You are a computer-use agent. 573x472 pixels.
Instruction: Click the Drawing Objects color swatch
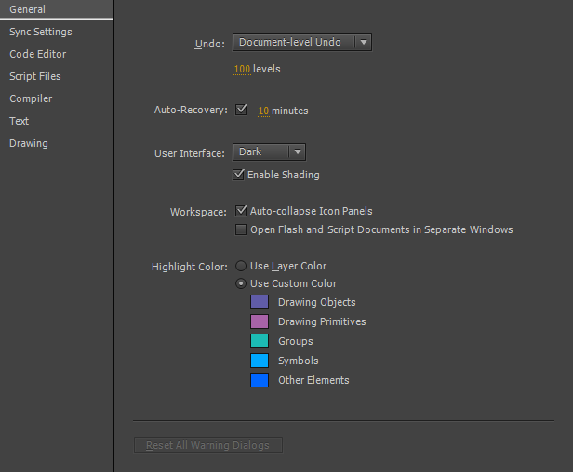(x=260, y=302)
